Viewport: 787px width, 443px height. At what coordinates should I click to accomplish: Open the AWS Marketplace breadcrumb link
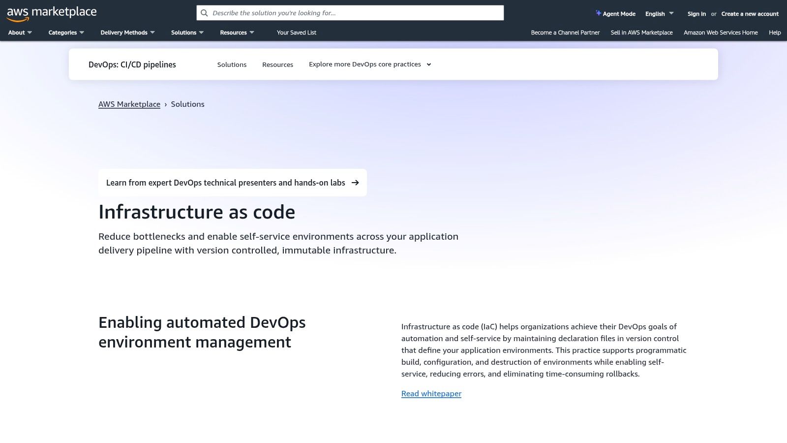click(x=129, y=104)
